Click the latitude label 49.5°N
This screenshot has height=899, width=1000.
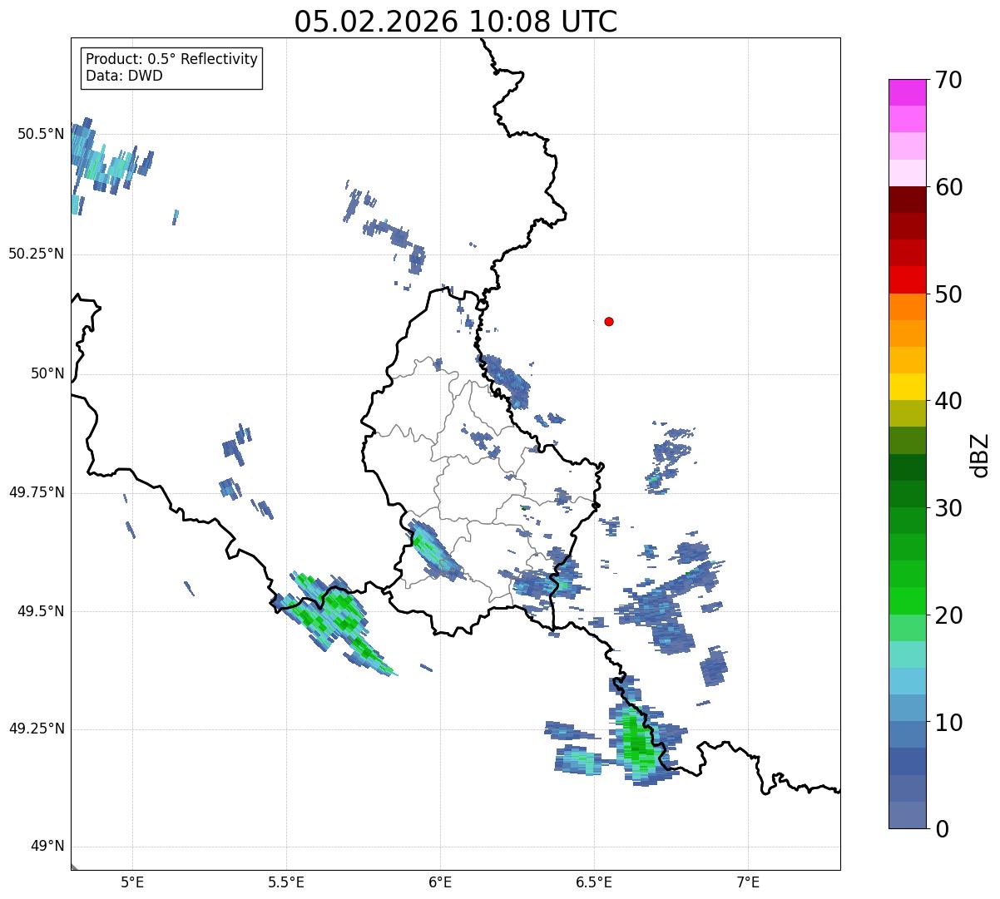41,611
